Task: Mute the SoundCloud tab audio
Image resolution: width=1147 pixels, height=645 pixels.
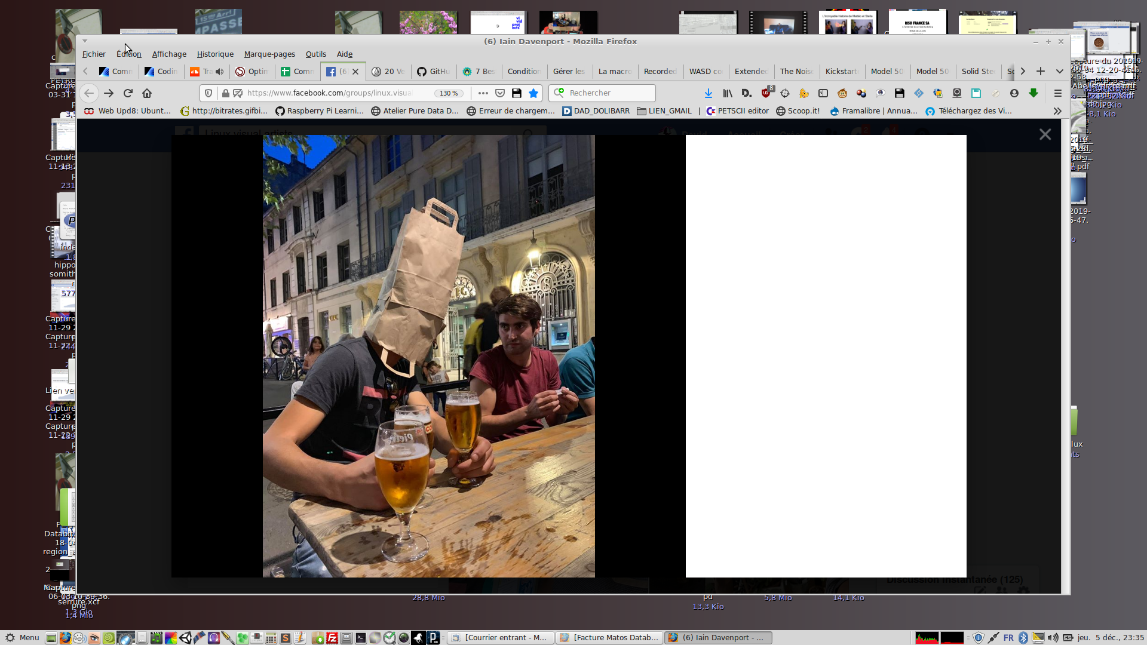Action: point(220,72)
